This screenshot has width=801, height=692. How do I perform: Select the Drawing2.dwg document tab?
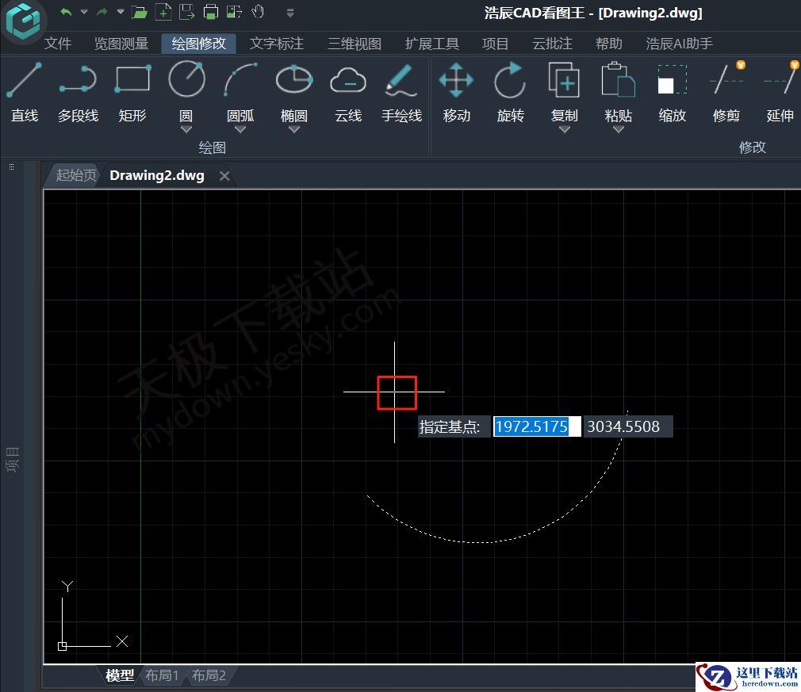click(x=157, y=175)
